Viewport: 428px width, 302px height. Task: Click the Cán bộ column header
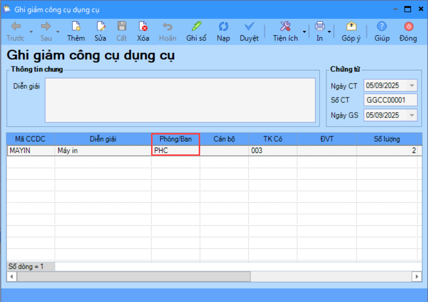[224, 139]
